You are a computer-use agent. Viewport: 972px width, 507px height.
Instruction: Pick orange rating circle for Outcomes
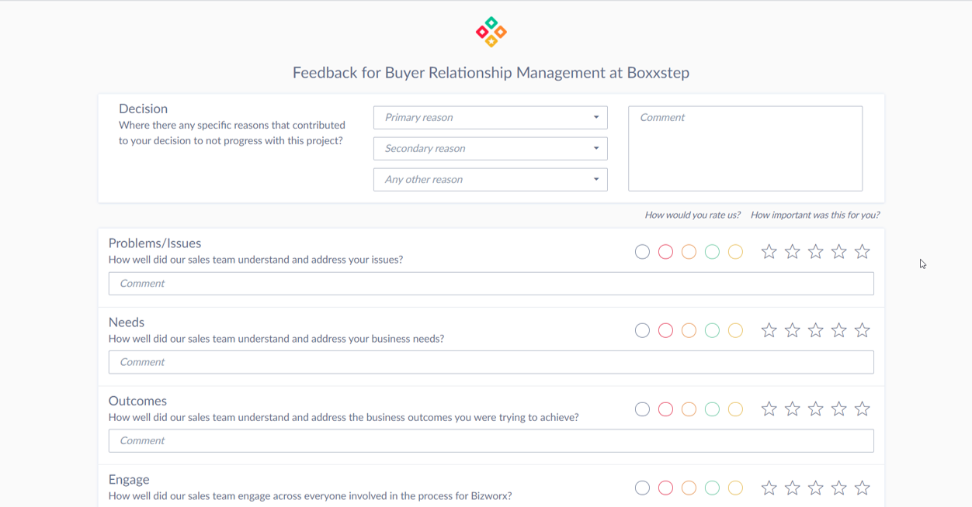[x=689, y=409]
